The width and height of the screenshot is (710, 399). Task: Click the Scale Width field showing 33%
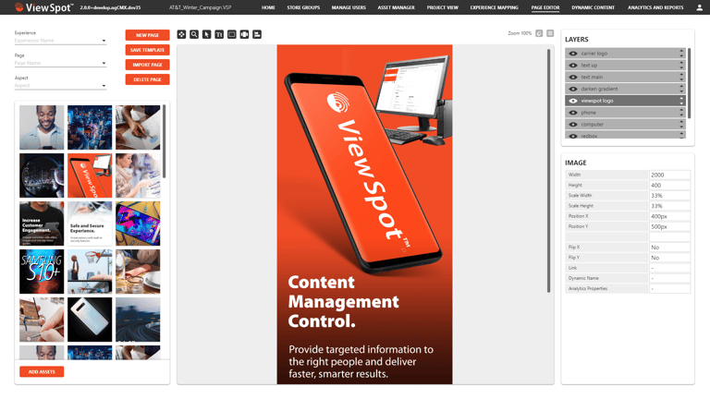[669, 196]
